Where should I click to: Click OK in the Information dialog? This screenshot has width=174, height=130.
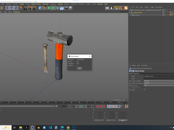[x=79, y=68]
